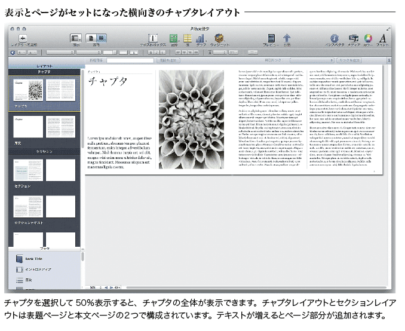
Task: Open the action gear menu in status bar
Action: [118, 287]
